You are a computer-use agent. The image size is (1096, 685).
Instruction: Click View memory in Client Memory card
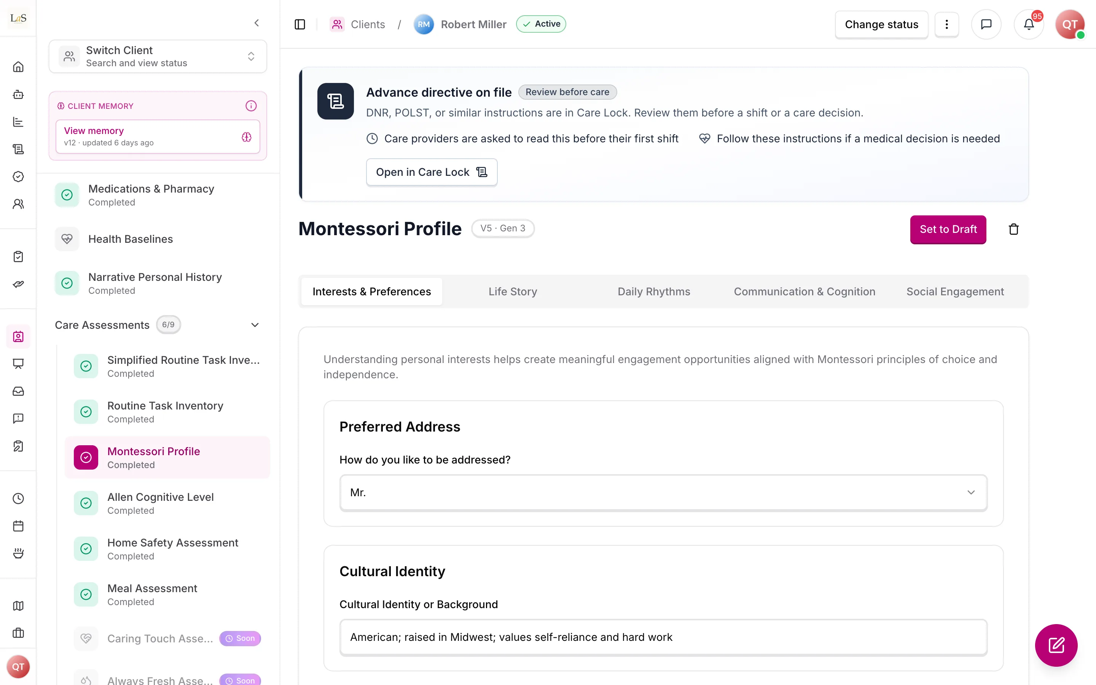(158, 136)
